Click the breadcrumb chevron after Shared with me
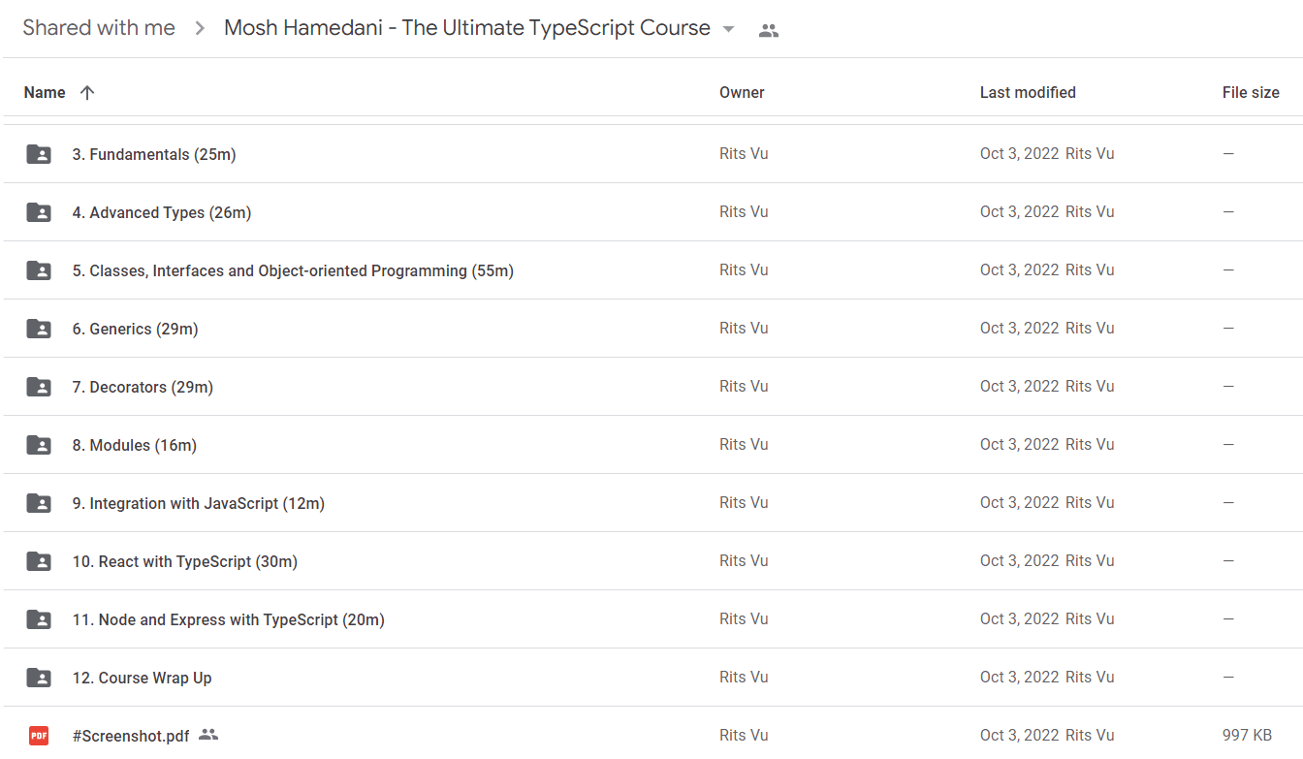The image size is (1303, 759). click(x=200, y=29)
